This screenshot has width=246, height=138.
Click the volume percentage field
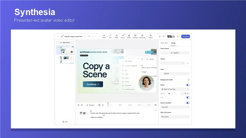coord(185,94)
